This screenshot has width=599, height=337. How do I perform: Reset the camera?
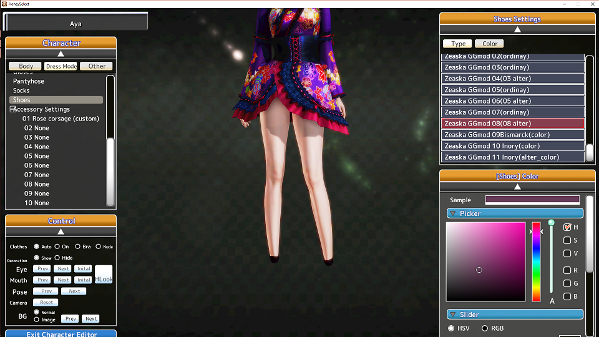(x=46, y=303)
